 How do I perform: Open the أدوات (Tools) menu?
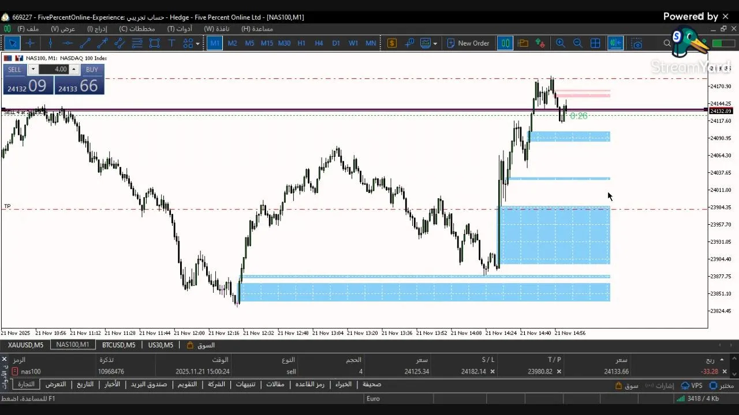pyautogui.click(x=180, y=28)
